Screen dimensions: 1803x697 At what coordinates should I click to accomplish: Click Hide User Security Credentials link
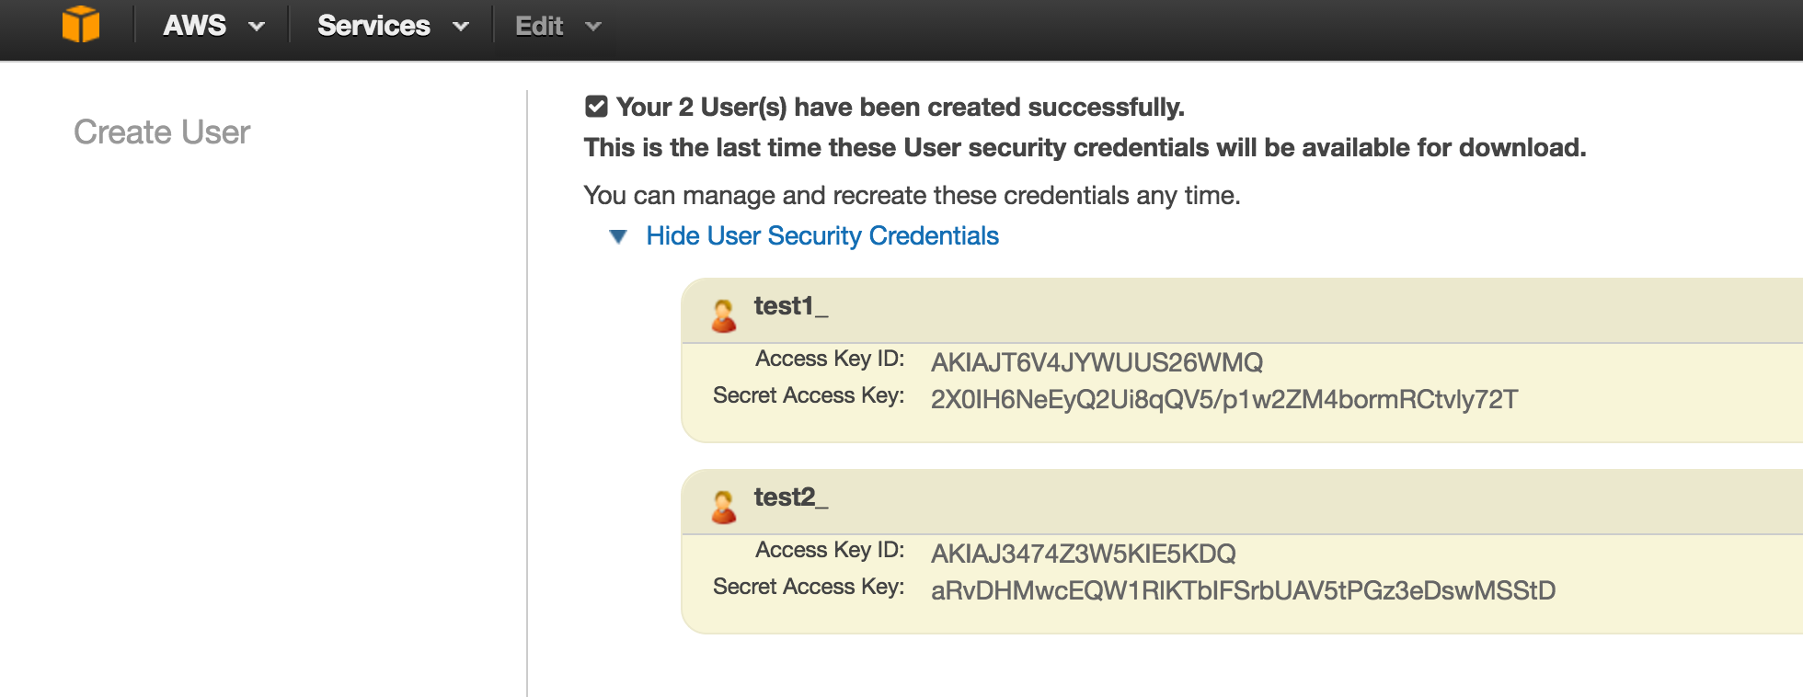tap(822, 236)
